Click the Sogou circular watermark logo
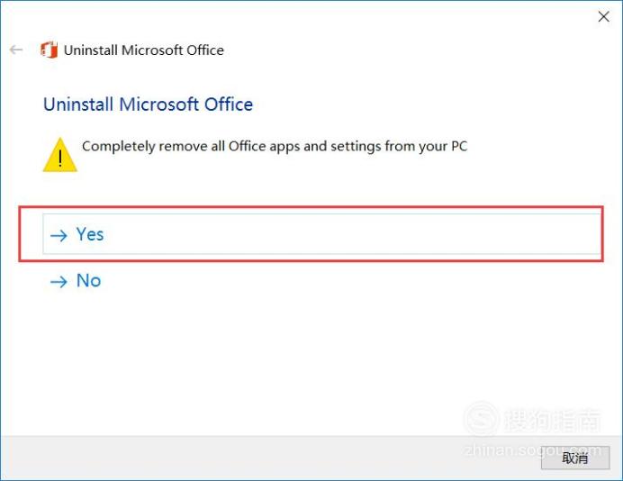The image size is (623, 481). (481, 419)
